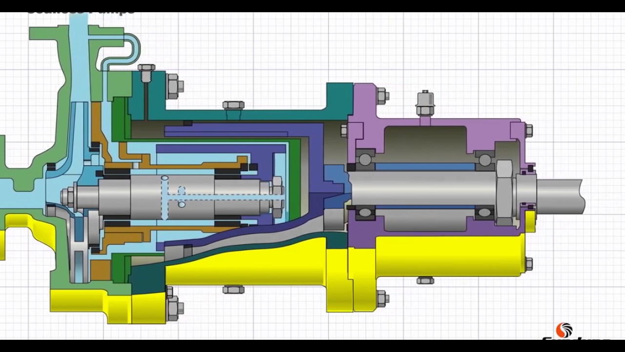Viewport: 625px width, 352px height.
Task: Click the blue spacer sleeve between the drive shaft bearings
Action: coord(425,167)
